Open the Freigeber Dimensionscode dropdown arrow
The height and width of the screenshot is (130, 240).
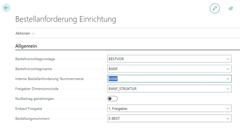[228, 89]
